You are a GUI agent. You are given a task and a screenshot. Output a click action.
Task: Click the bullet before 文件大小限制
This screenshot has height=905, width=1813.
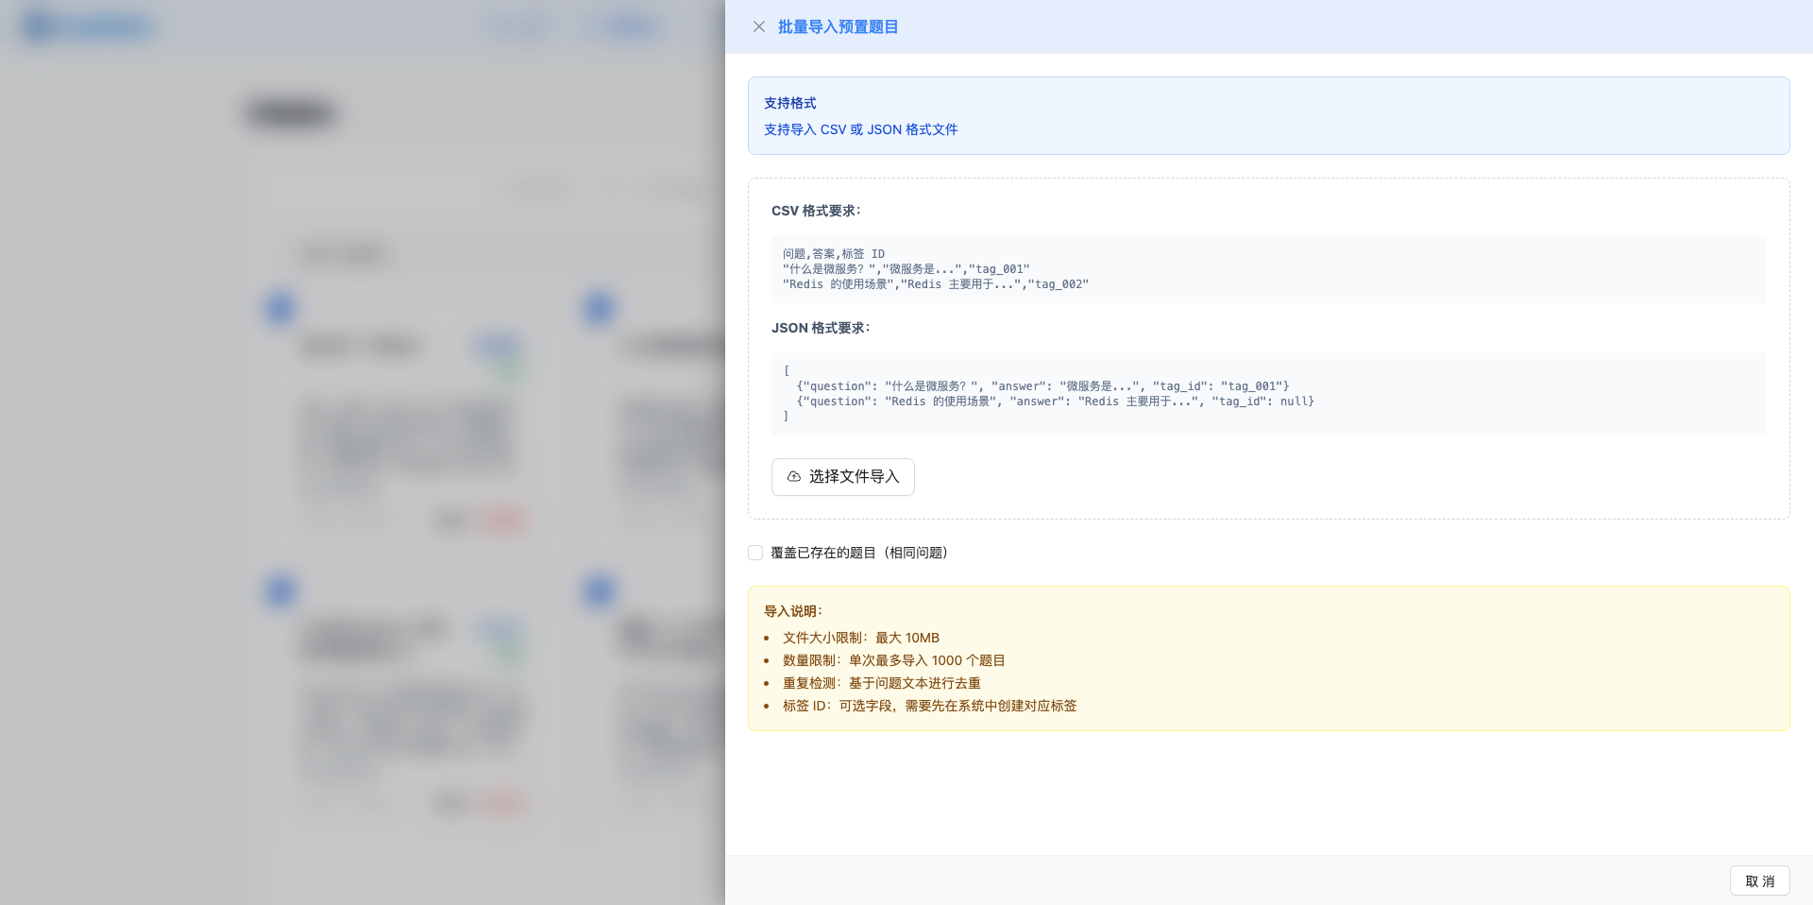pyautogui.click(x=767, y=639)
